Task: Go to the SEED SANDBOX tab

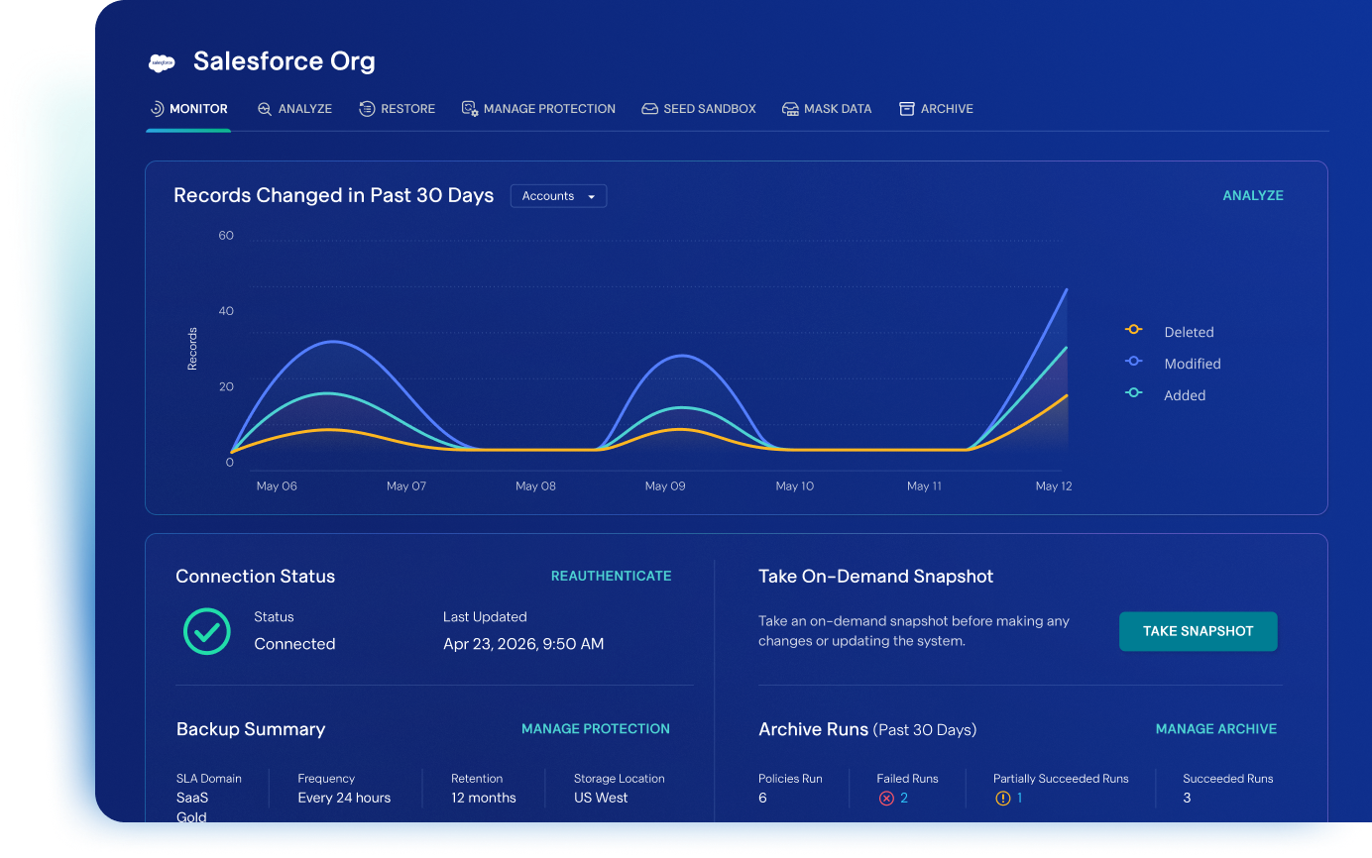Action: 699,109
